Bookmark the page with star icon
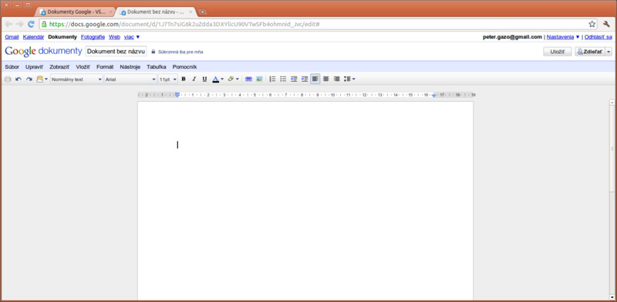 pyautogui.click(x=592, y=24)
